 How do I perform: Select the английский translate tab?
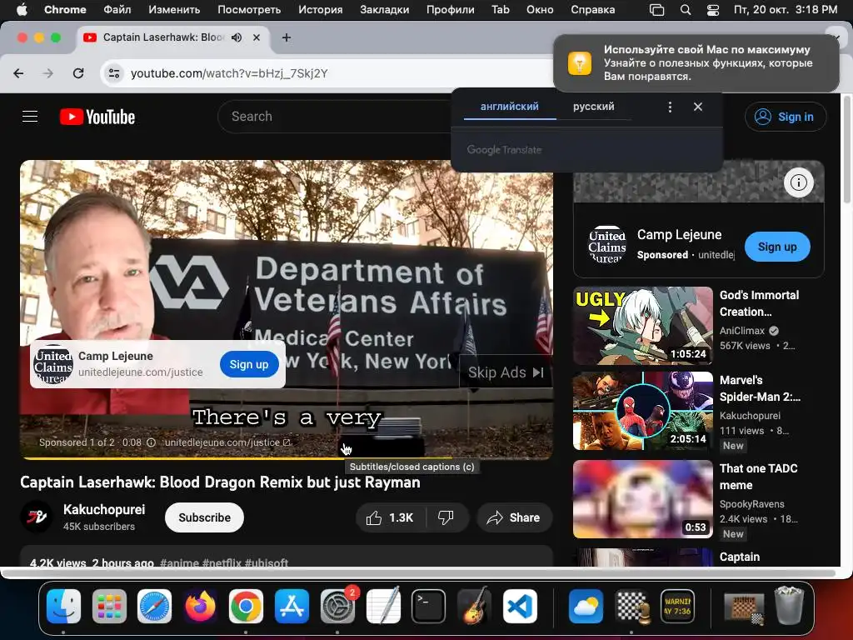(510, 107)
